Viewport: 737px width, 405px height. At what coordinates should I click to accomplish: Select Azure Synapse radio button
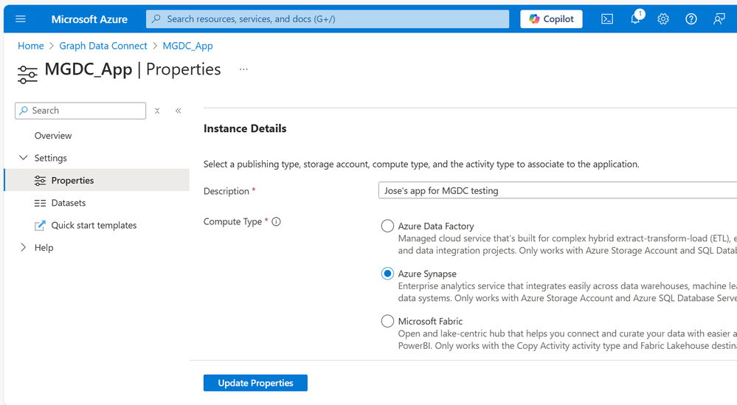coord(387,274)
